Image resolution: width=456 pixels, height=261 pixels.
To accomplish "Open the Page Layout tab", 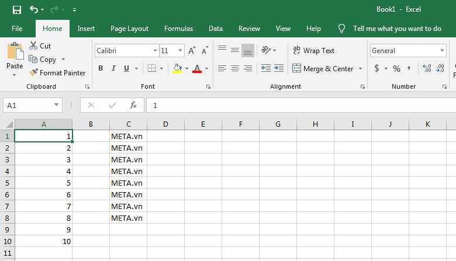I will coord(129,29).
